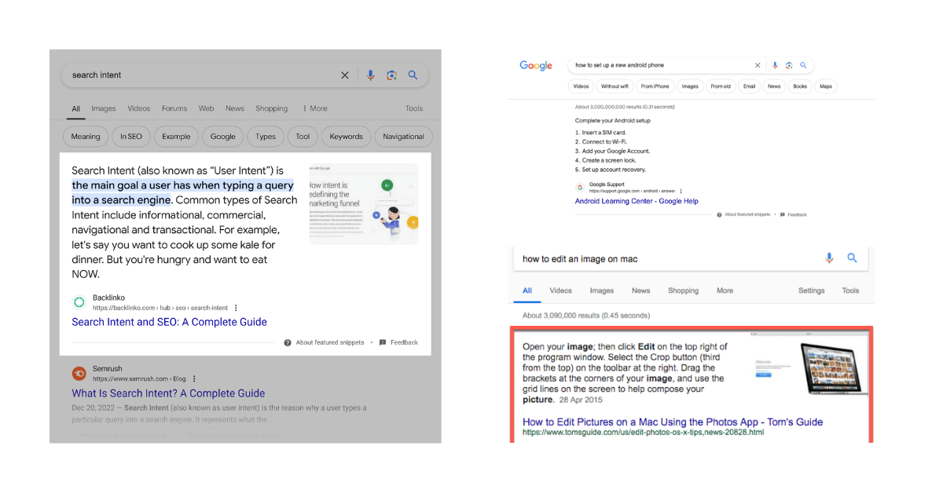The height and width of the screenshot is (493, 943).
Task: Click the Backlinko favicon in the featured snippet
Action: tap(79, 302)
